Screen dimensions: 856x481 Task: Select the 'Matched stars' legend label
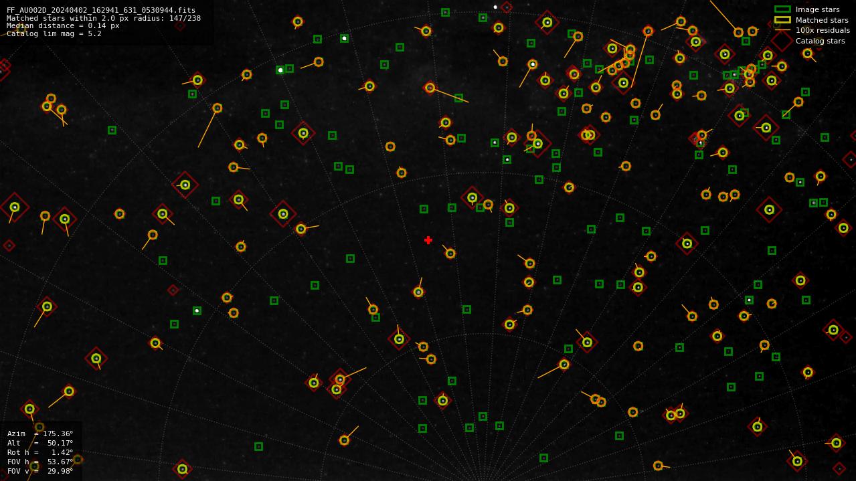822,20
